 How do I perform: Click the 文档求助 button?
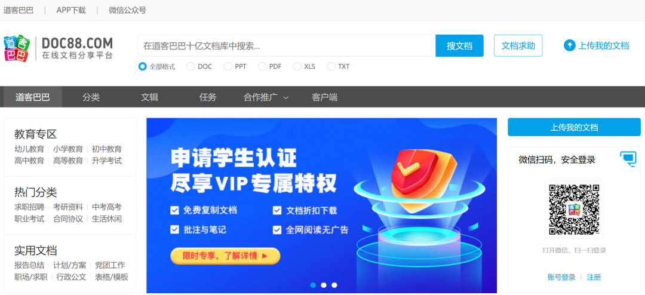click(518, 45)
